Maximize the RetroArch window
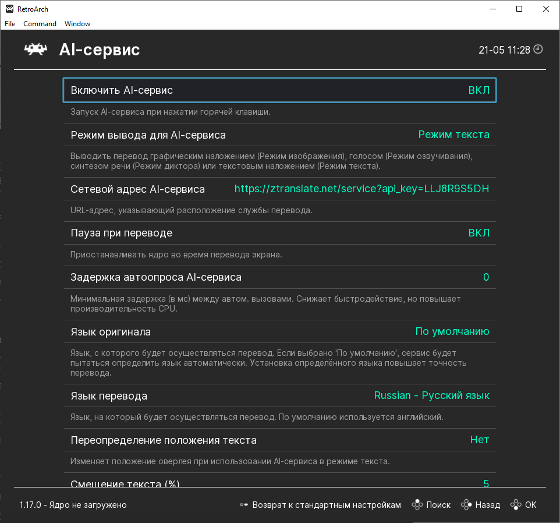The width and height of the screenshot is (560, 523). click(519, 9)
